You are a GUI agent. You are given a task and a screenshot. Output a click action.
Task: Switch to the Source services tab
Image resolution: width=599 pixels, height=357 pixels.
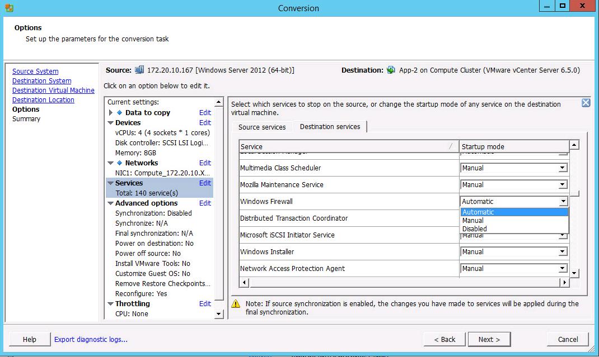pyautogui.click(x=262, y=127)
